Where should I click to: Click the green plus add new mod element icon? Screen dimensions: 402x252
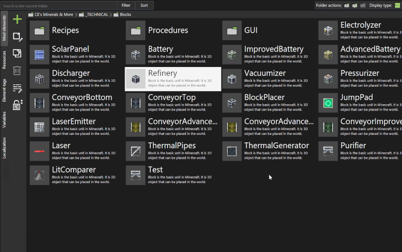(17, 19)
